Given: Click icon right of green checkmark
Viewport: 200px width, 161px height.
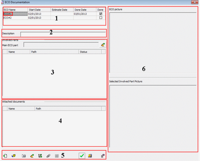Looking at the screenshot, I should [x=90, y=156].
